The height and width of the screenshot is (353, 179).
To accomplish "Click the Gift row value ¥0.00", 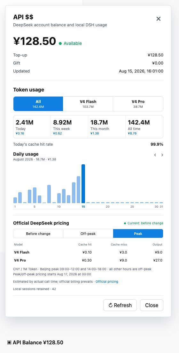I will (158, 63).
